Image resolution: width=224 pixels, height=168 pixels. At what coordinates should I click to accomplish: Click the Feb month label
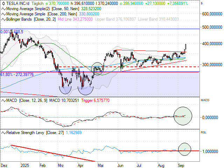pyautogui.click(x=43, y=166)
